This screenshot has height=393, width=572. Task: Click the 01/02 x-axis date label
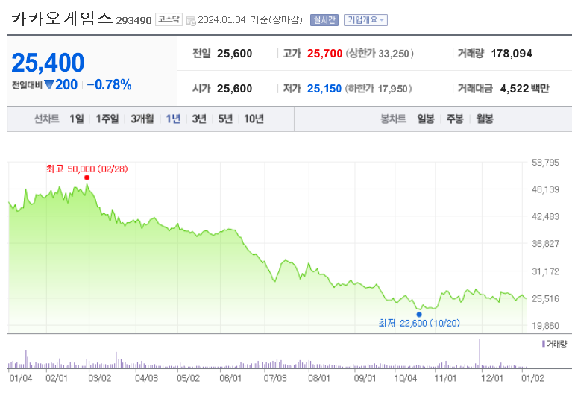coord(532,378)
